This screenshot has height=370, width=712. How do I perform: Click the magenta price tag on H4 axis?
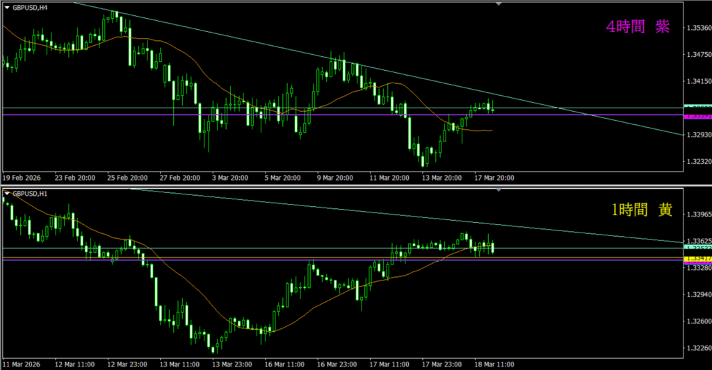coord(697,116)
